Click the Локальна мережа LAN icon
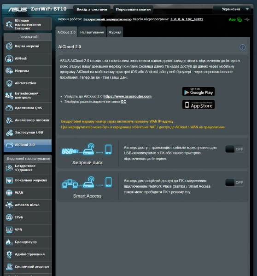The width and height of the screenshot is (257, 276). tap(9, 180)
